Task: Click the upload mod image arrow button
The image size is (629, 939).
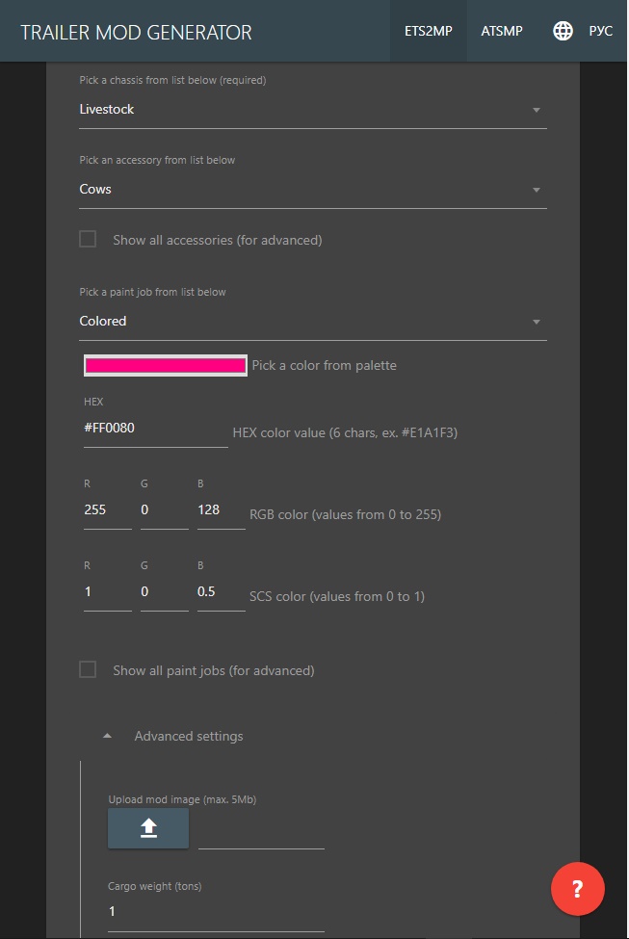Action: point(148,828)
